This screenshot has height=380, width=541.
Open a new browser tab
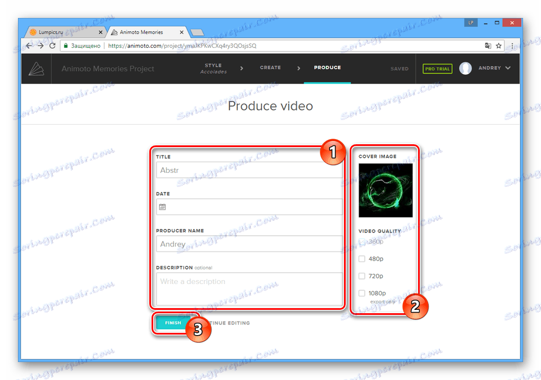pyautogui.click(x=197, y=33)
